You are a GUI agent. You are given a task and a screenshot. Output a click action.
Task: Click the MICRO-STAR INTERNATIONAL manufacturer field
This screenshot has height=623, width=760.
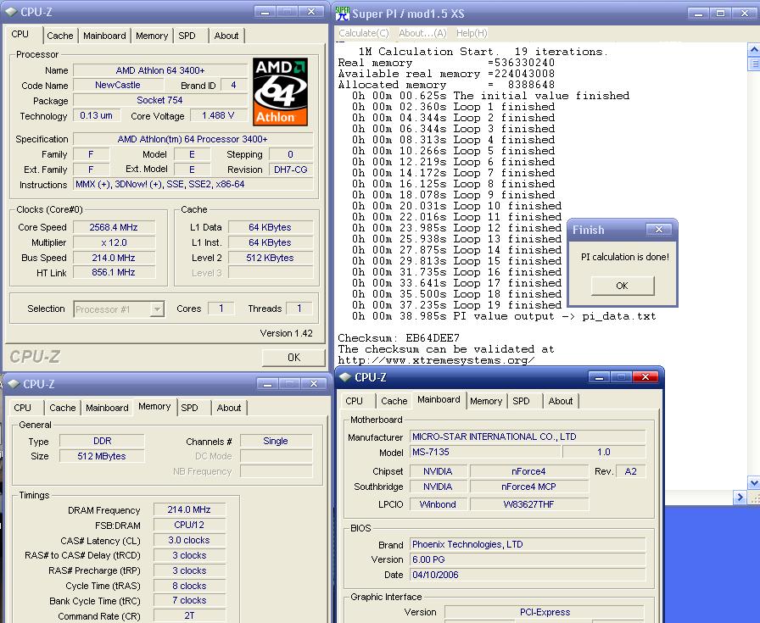[x=528, y=437]
